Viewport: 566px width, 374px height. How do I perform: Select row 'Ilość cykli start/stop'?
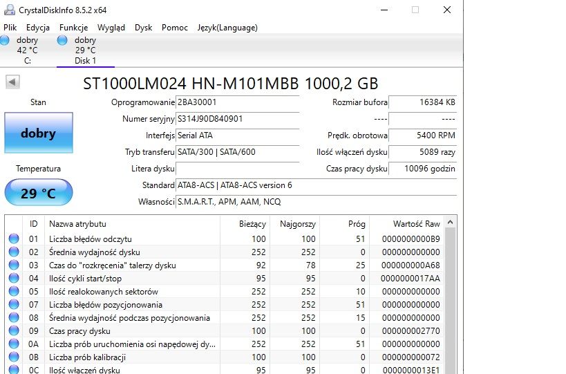coord(225,278)
